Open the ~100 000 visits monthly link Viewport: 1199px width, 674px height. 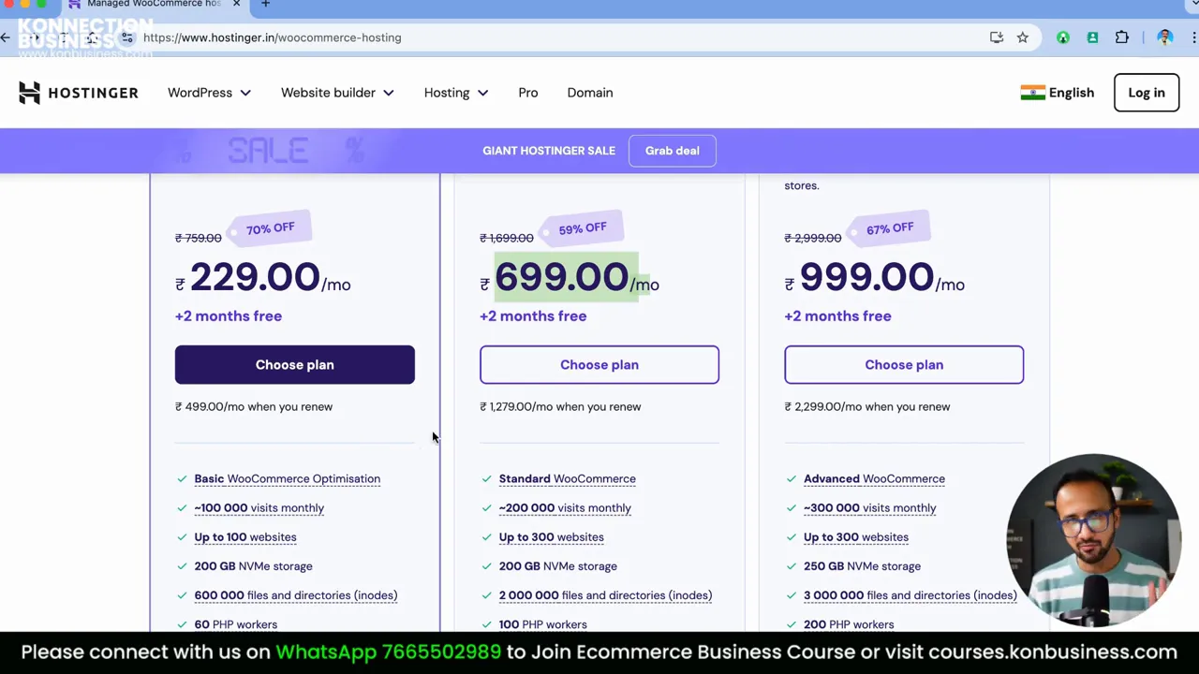click(259, 507)
